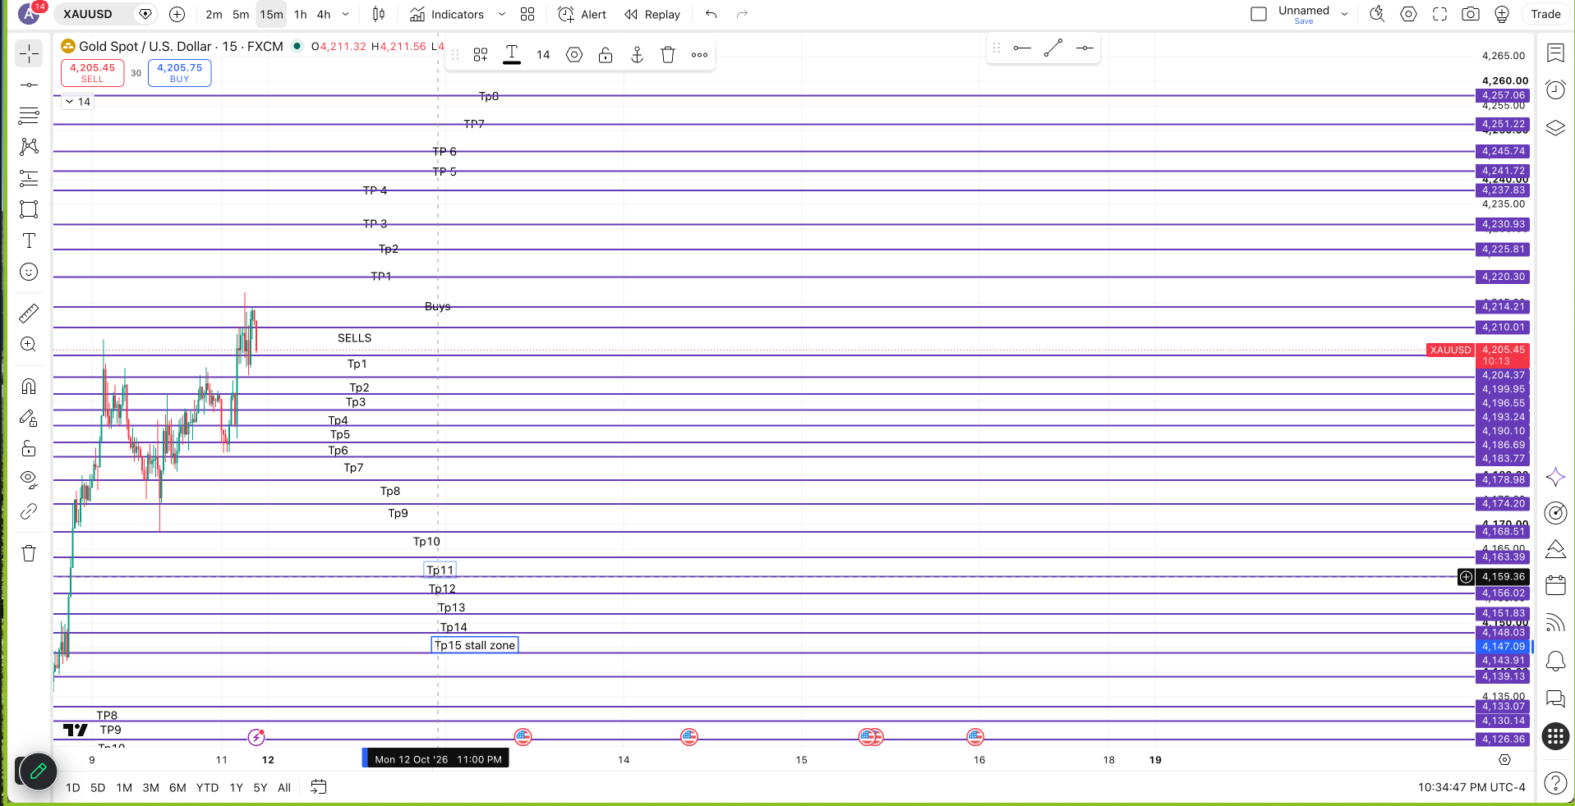Screen dimensions: 1575x806
Task: Create a new Alert
Action: coord(582,14)
